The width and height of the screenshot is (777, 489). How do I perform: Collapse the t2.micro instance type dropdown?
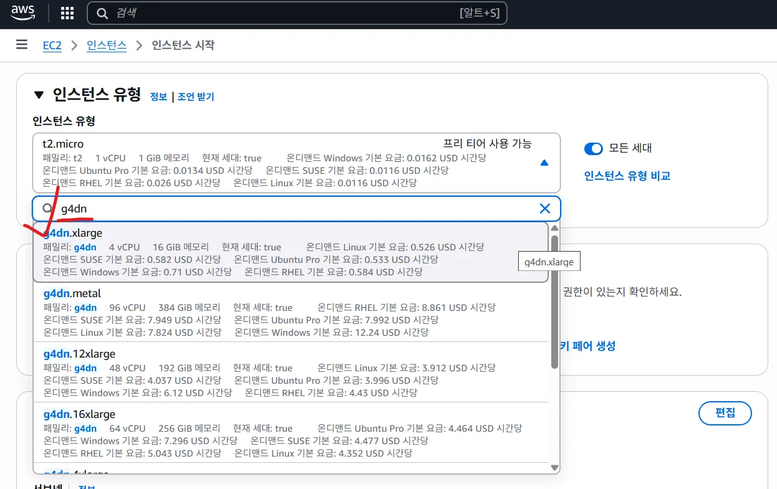click(x=296, y=163)
